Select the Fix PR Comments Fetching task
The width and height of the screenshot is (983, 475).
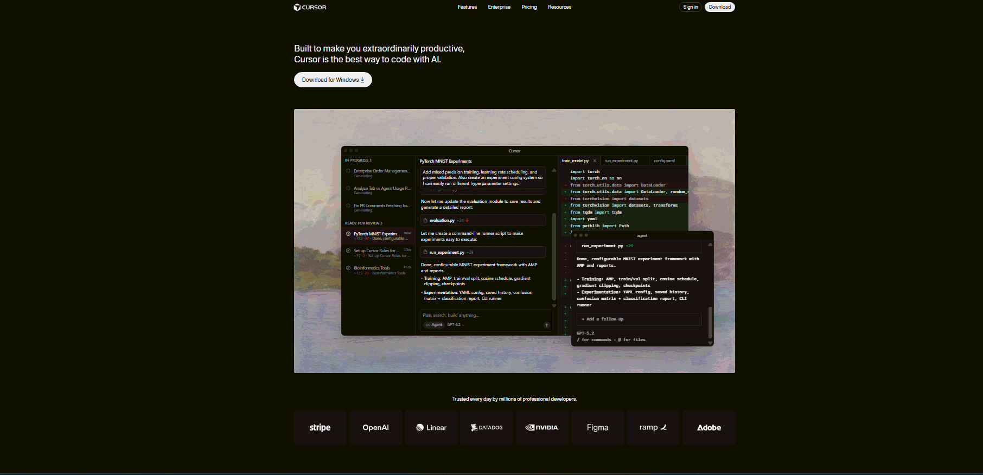(x=379, y=208)
